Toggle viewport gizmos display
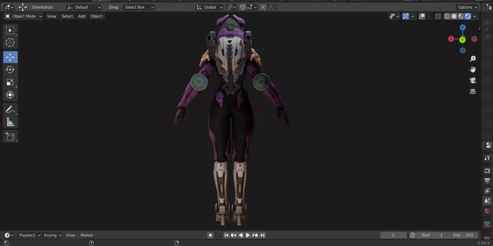 pos(406,16)
